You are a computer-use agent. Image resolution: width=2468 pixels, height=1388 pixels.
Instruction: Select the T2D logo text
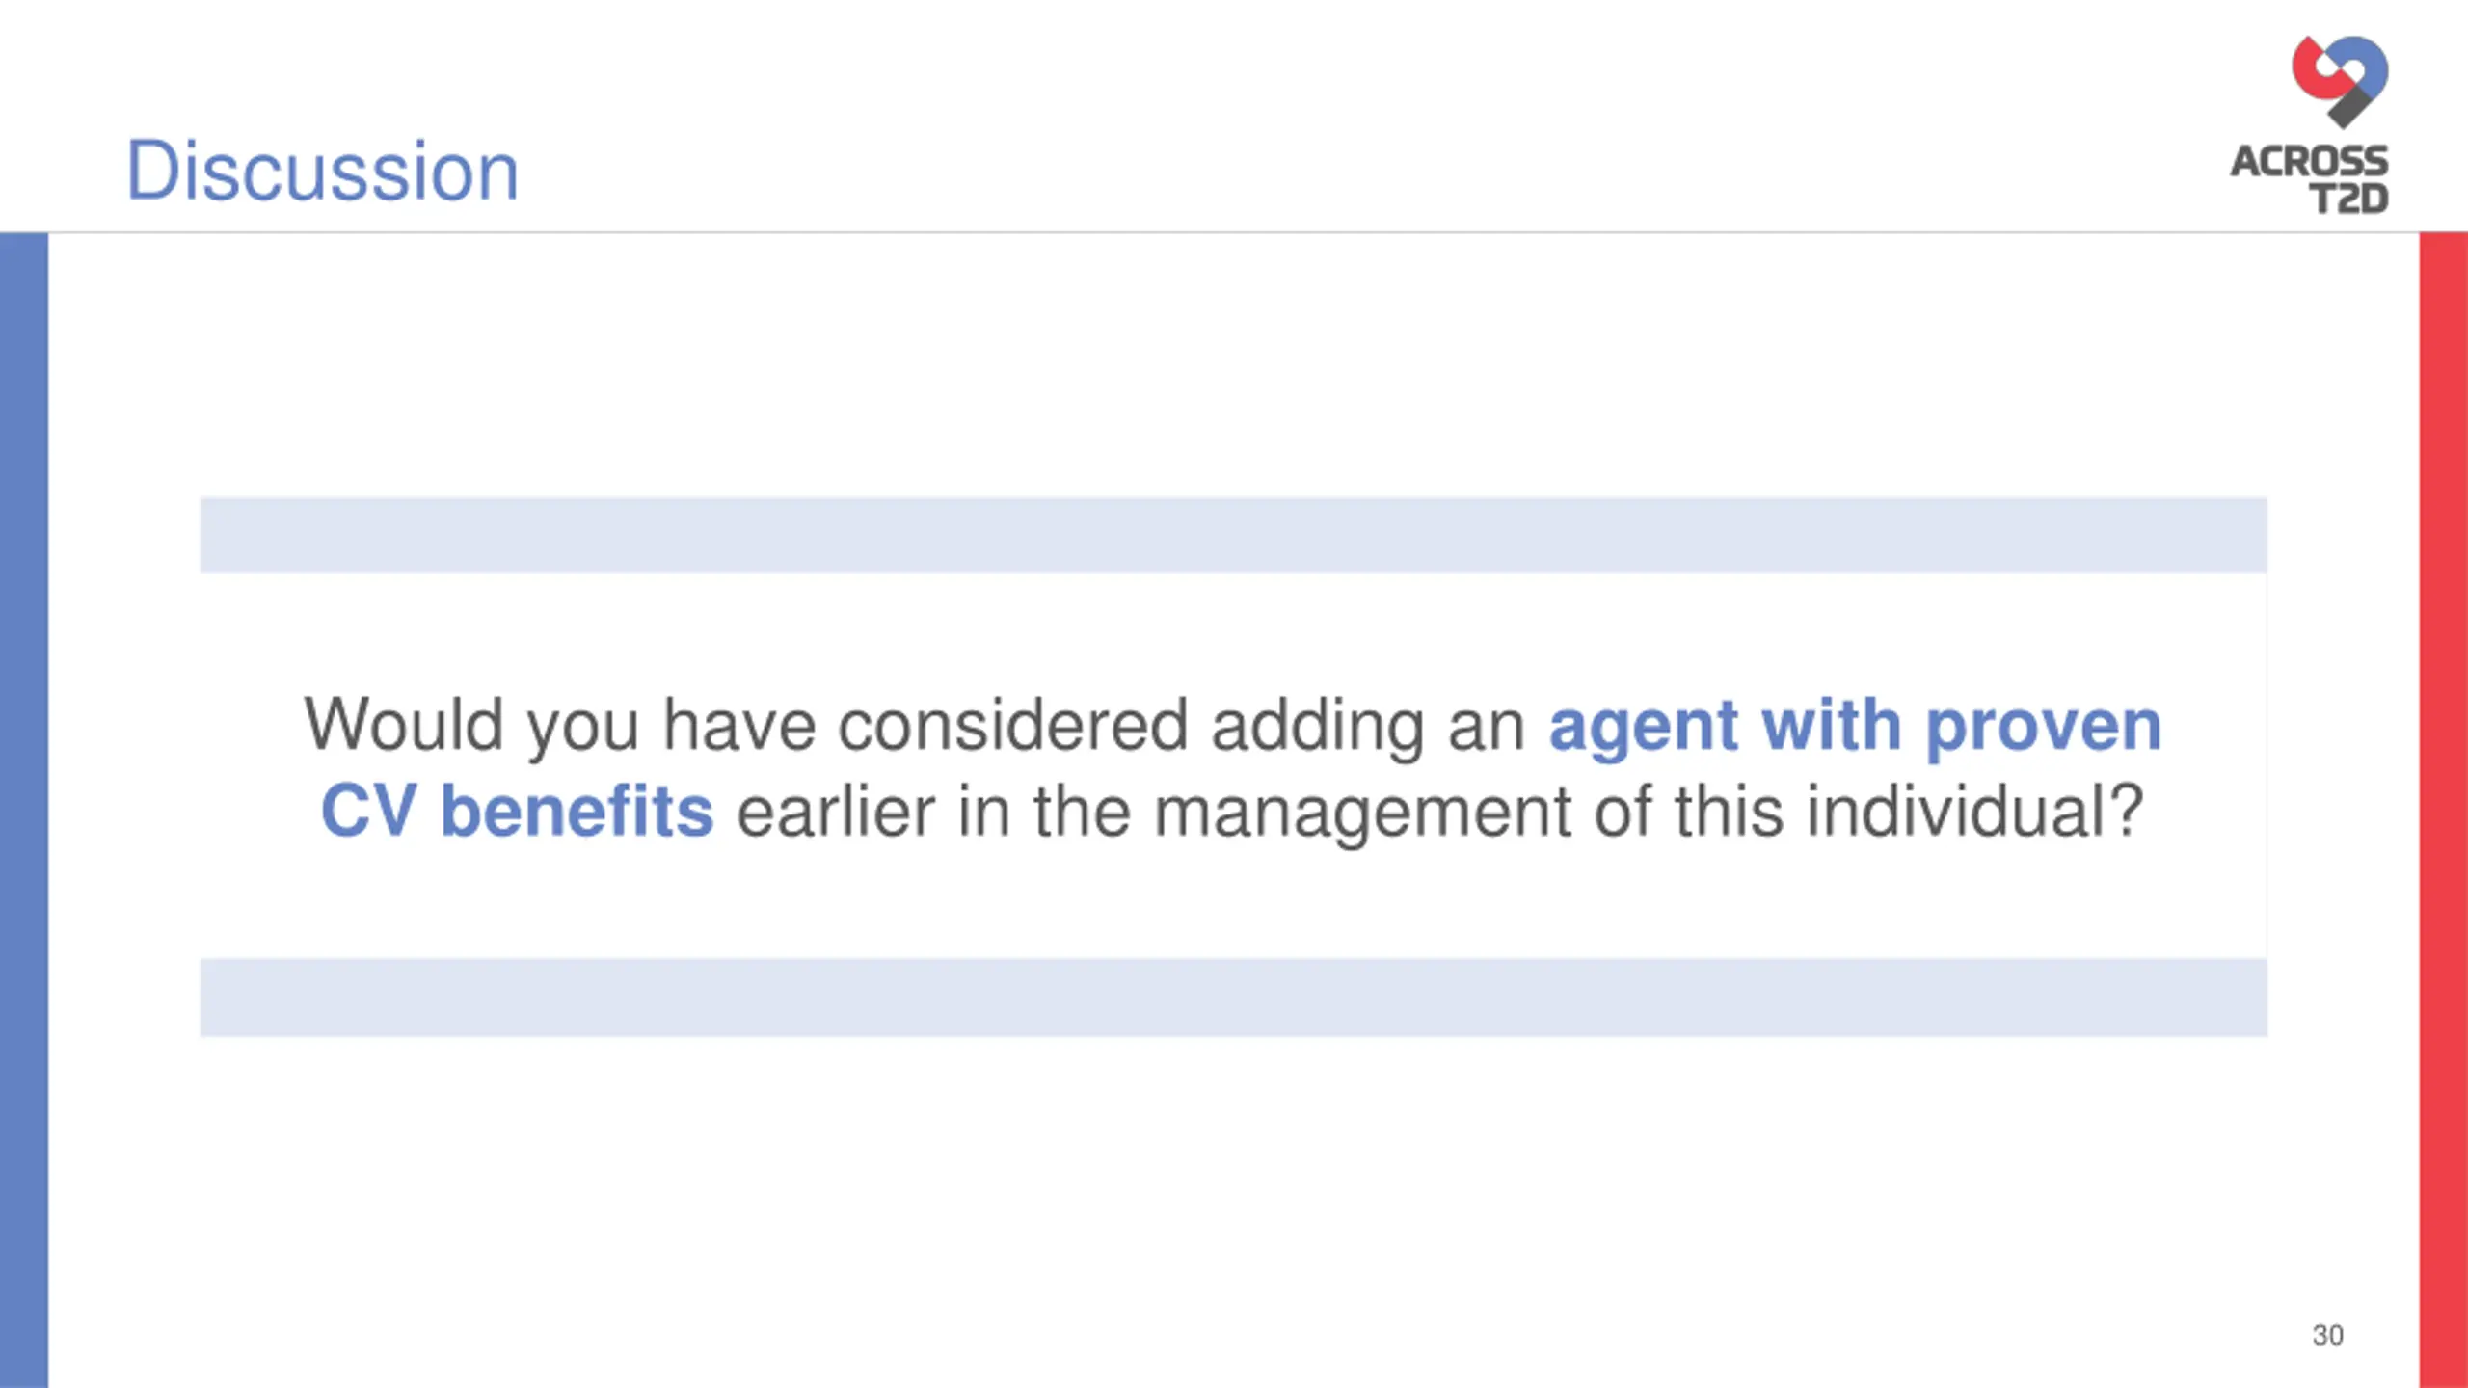(x=2349, y=199)
